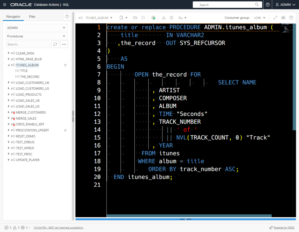Image resolution: width=299 pixels, height=232 pixels.
Task: Select the TEST_DEBUG procedure
Action: pos(25,142)
